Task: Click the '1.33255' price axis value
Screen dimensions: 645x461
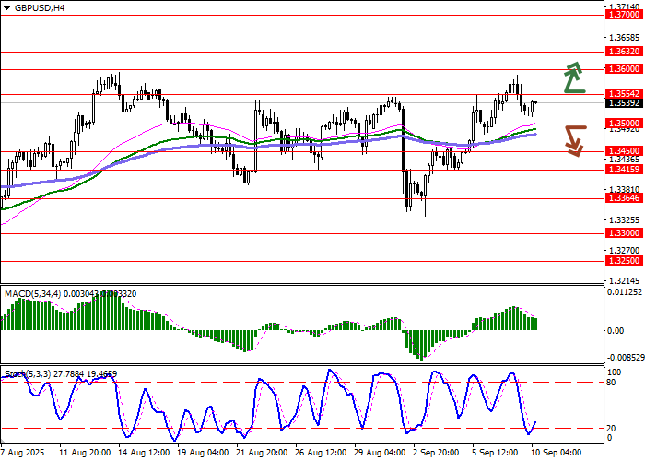Action: tap(624, 220)
